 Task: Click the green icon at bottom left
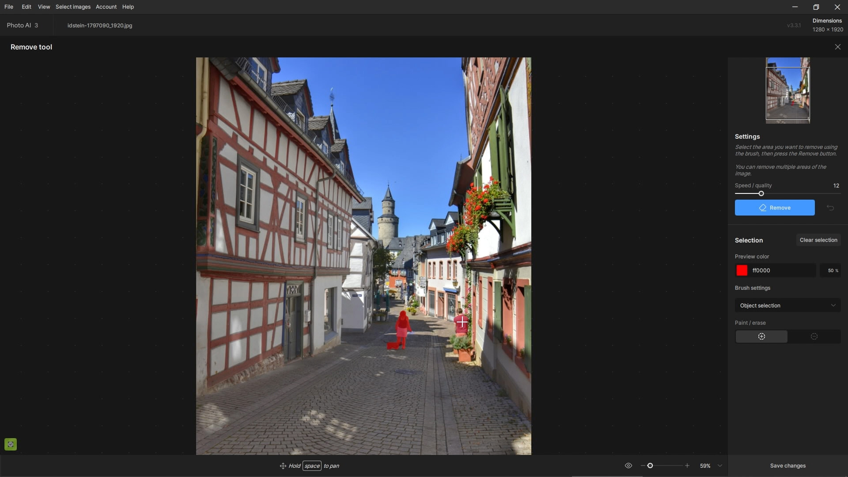11,444
